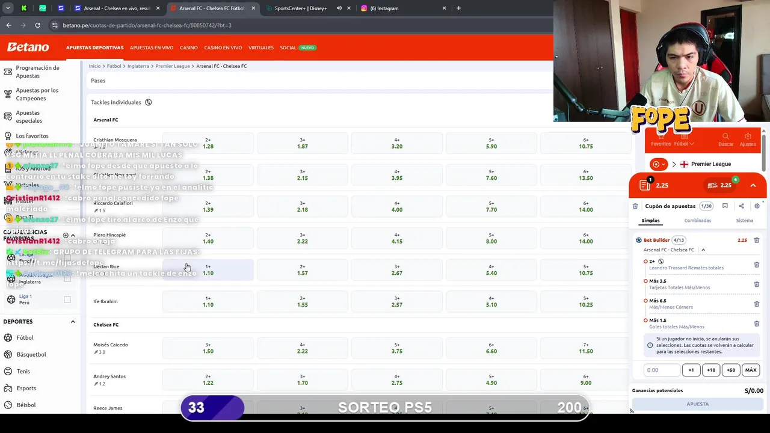This screenshot has height=433, width=770.
Task: Click the Béisbol icon in Deportes
Action: [8, 405]
